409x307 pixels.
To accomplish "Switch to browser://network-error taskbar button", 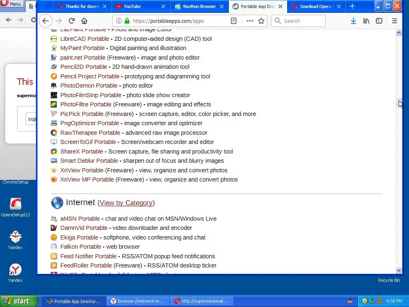I will coord(138,301).
